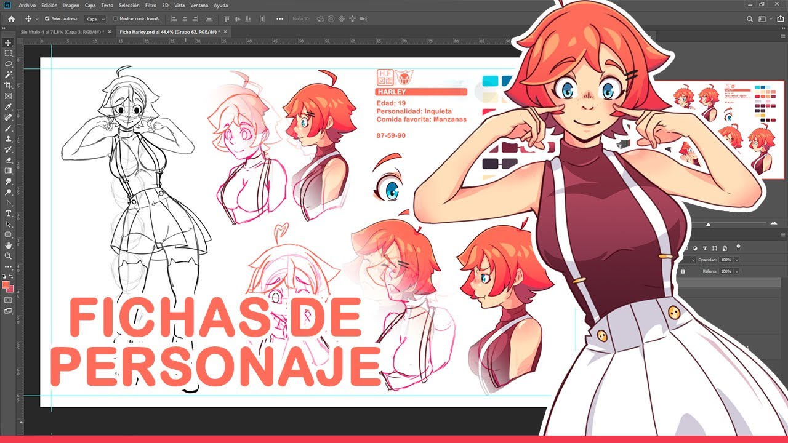Select the Rectangular Marquee tool
The image size is (788, 443).
[9, 54]
